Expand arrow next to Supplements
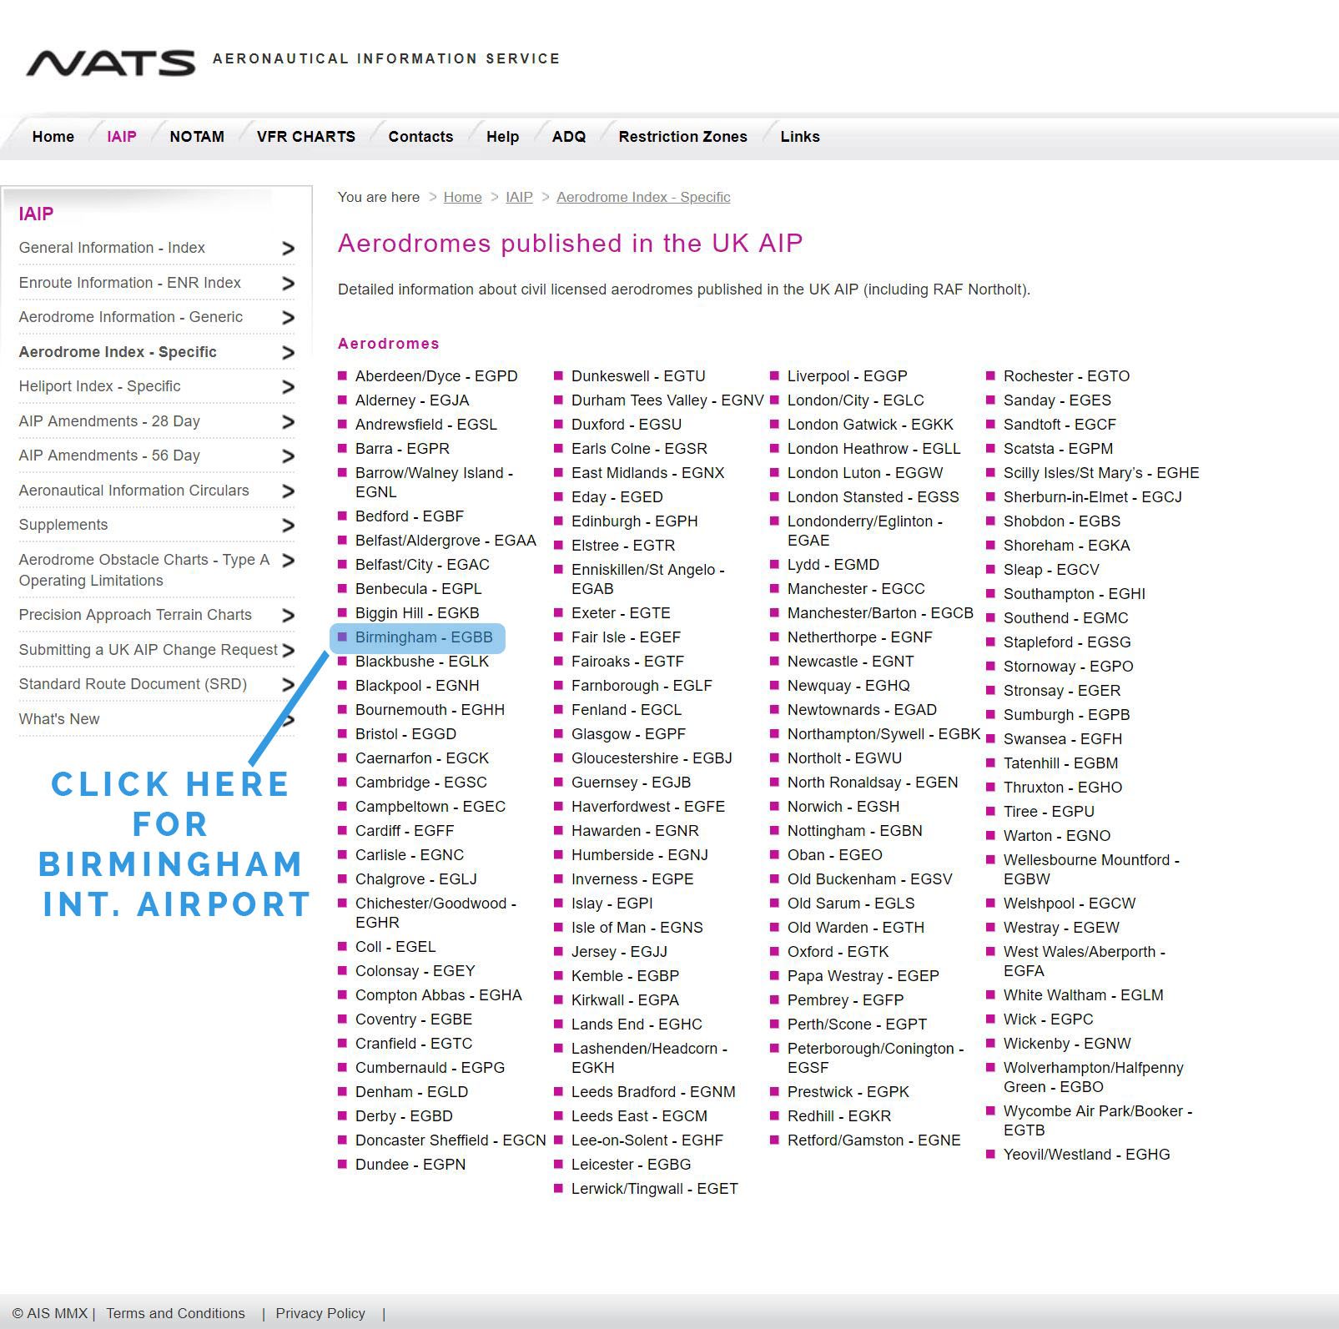 click(288, 526)
